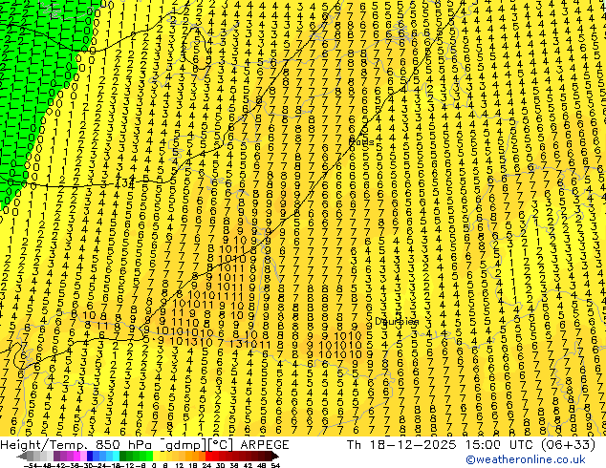Click the '[°C]' unit label
Viewport: 606px width, 468px height.
click(x=220, y=444)
